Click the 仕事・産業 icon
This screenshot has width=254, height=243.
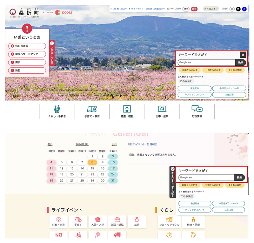(163, 112)
